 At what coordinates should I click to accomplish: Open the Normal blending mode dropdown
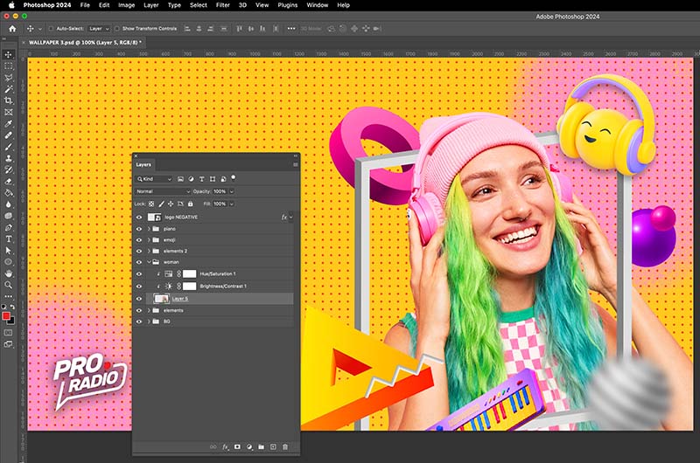[x=163, y=190]
